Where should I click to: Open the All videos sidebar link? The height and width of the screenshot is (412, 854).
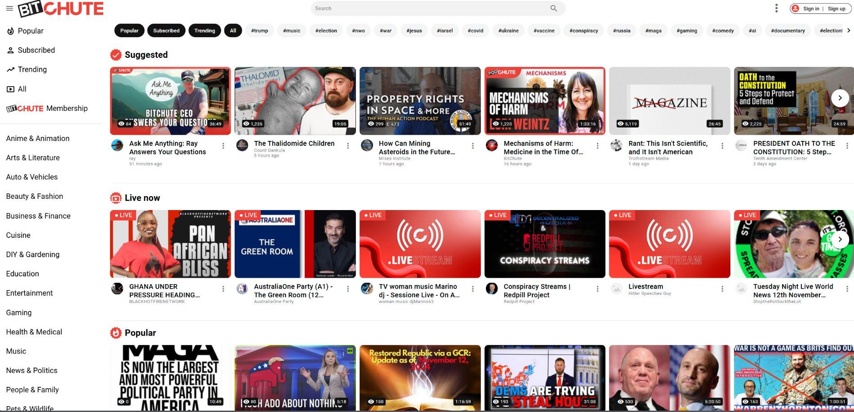(x=17, y=89)
